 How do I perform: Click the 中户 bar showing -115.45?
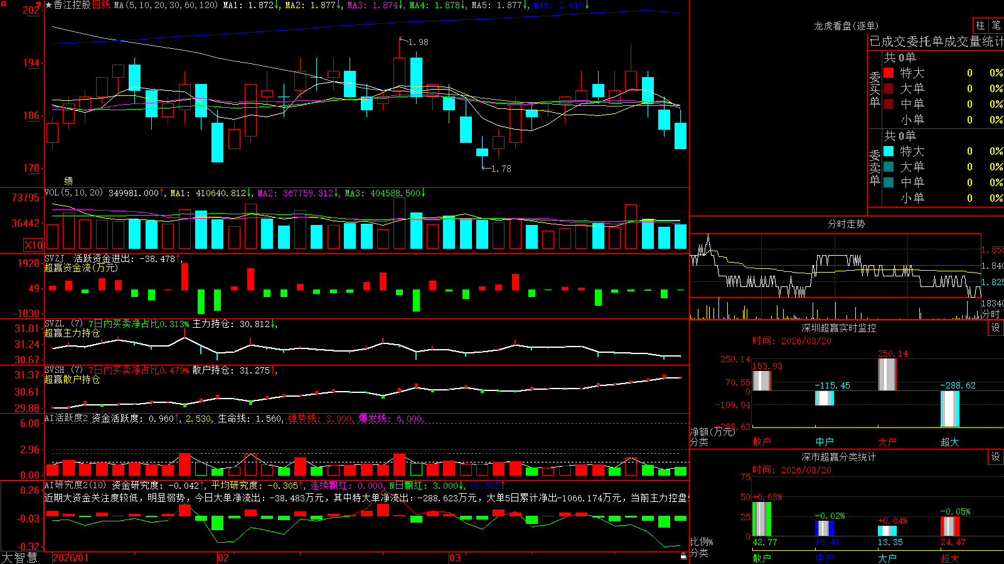point(825,398)
